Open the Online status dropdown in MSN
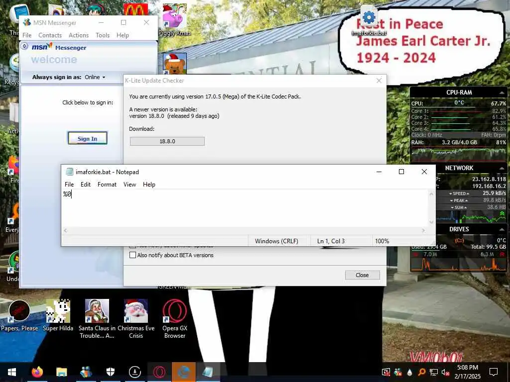Viewport: 510px width, 382px height. point(95,77)
